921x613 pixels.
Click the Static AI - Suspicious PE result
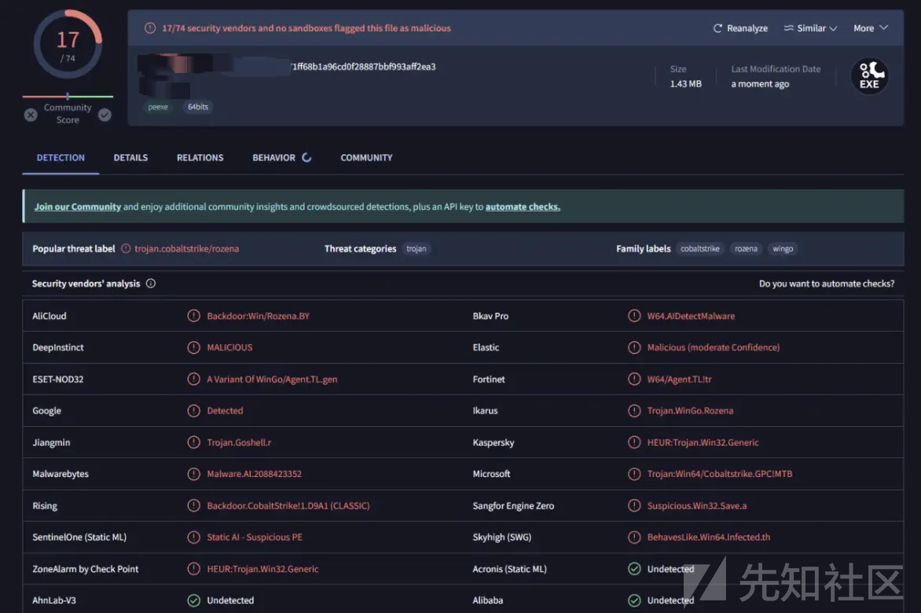pyautogui.click(x=255, y=538)
